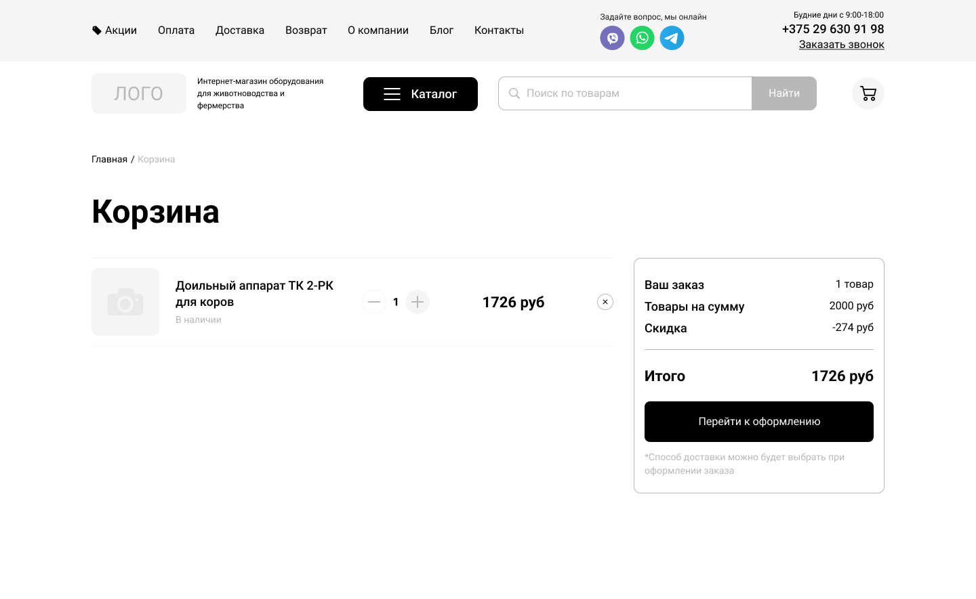The image size is (976, 599).
Task: Go to Акции page
Action: pos(115,30)
